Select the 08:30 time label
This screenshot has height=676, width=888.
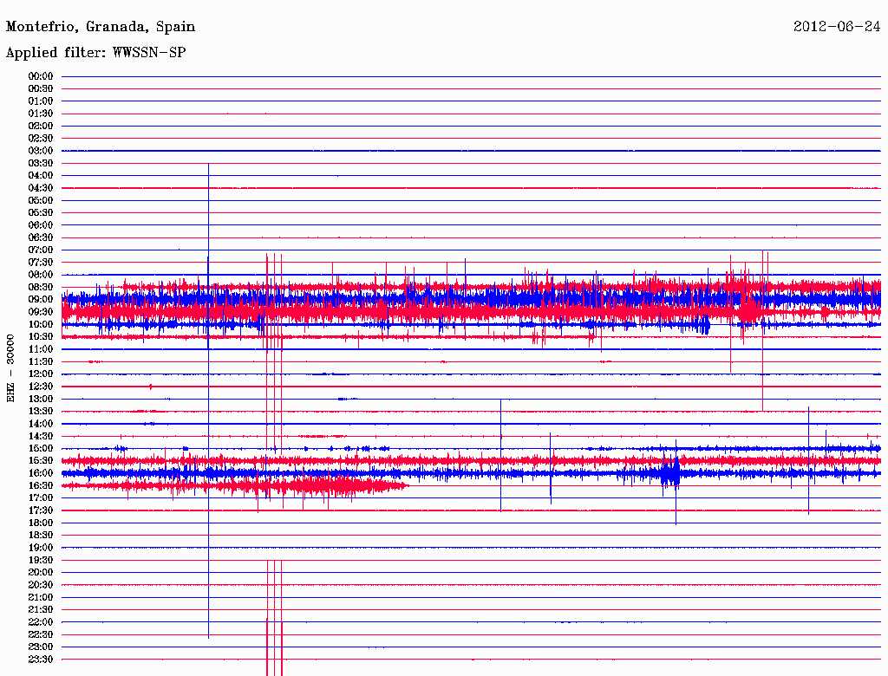(40, 287)
